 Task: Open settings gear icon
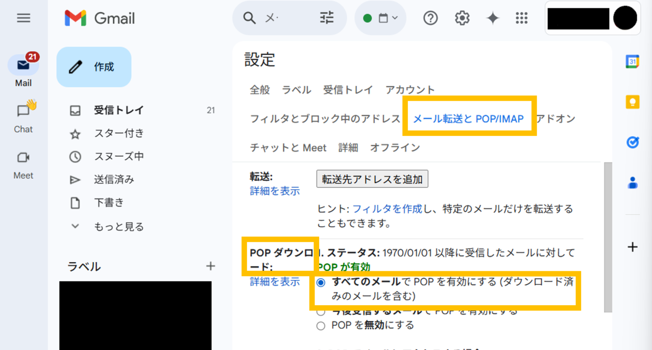(462, 18)
